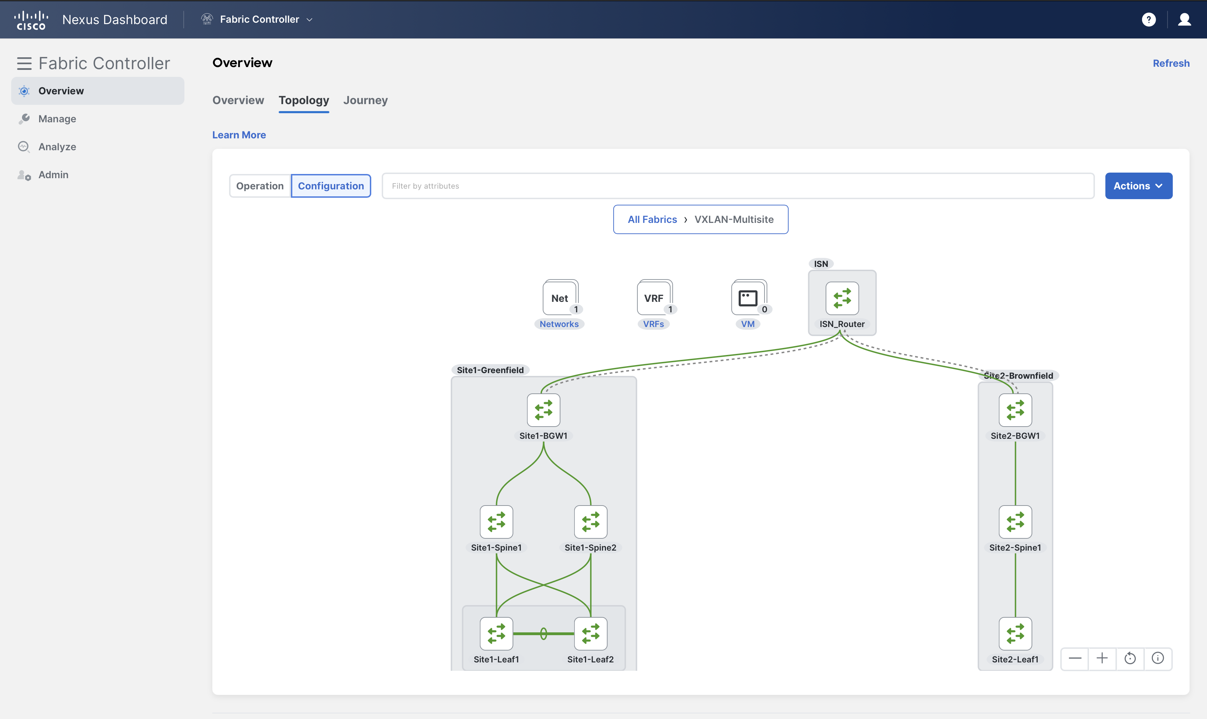
Task: Select the ISN_Router switch node
Action: (842, 298)
